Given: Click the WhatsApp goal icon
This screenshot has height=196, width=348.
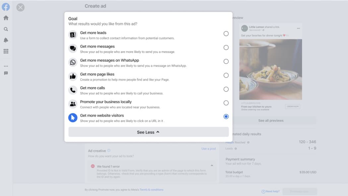Looking at the screenshot, I should 73,62.
